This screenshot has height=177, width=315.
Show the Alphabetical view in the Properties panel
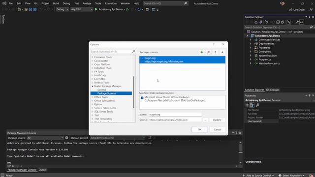252,105
